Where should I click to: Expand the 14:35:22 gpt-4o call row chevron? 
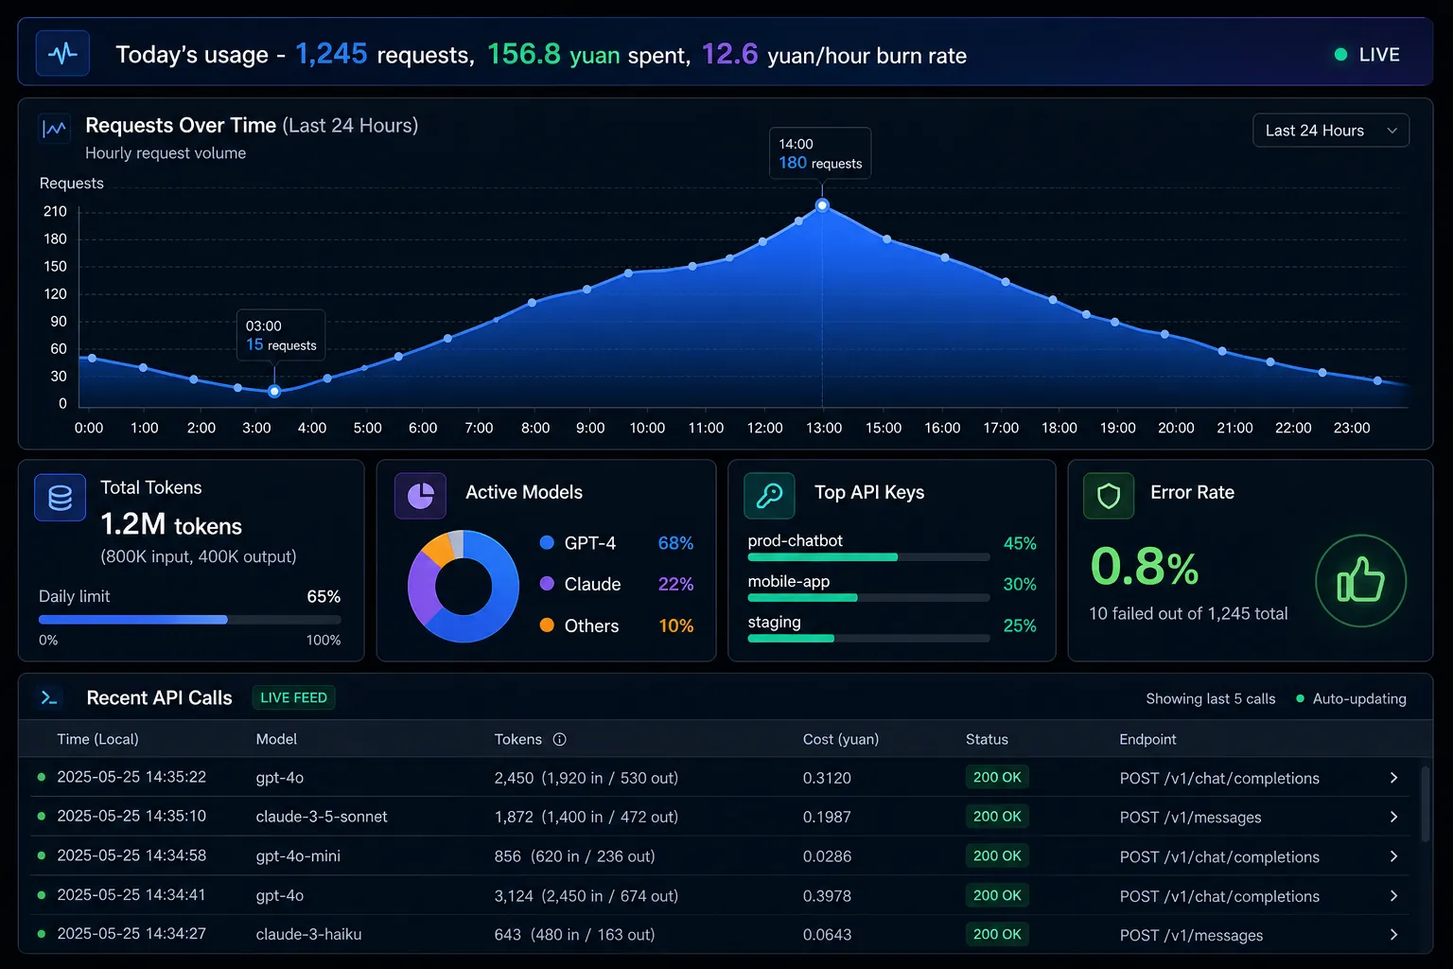(1393, 778)
